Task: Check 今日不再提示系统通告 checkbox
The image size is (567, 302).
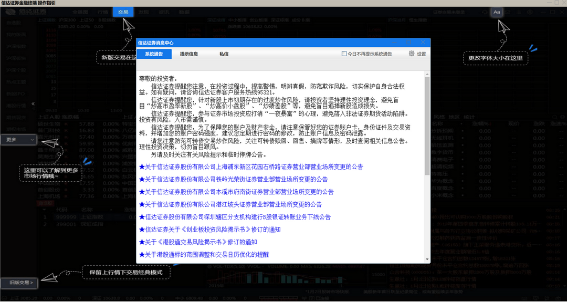Action: coord(344,54)
